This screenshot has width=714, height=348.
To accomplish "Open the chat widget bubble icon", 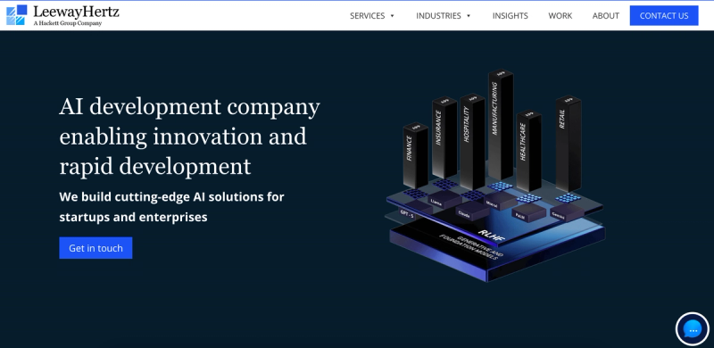I will pos(693,329).
